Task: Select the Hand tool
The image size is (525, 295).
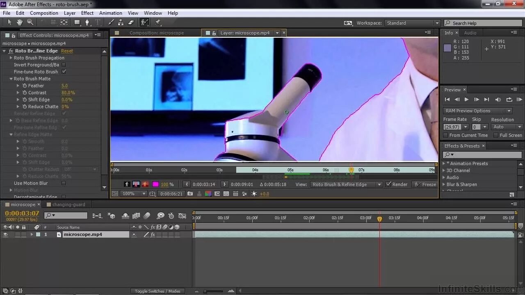Action: [19, 22]
